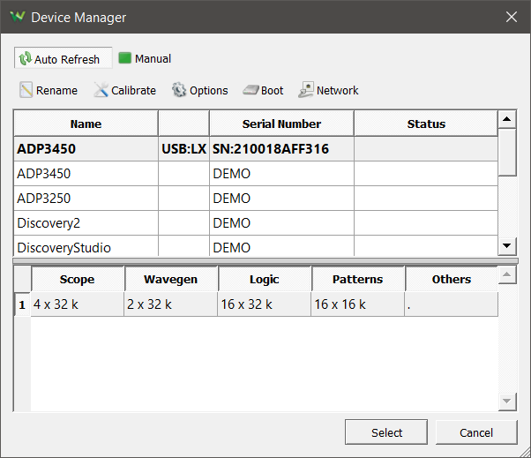The width and height of the screenshot is (531, 458).
Task: Click Status column header
Action: 426,124
